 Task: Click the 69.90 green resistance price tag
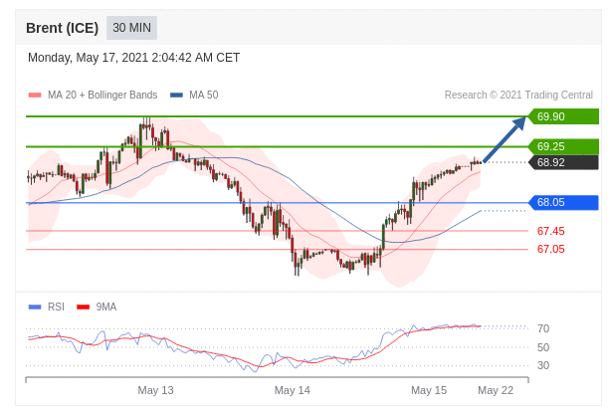563,116
